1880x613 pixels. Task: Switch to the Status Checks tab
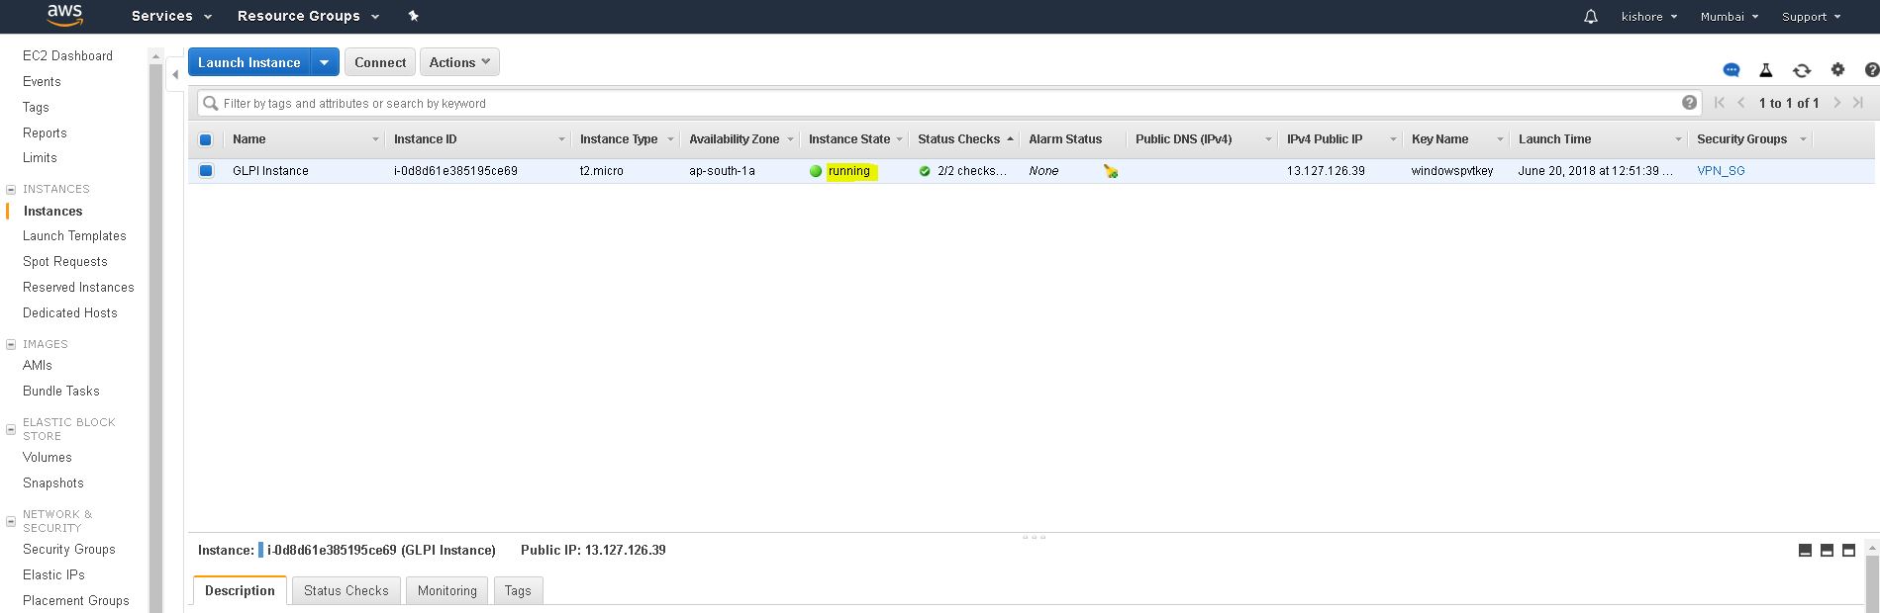pos(346,590)
